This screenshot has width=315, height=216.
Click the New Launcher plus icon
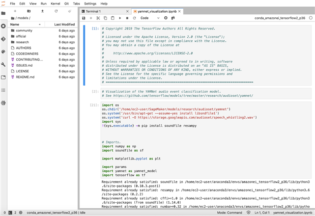click(15, 11)
